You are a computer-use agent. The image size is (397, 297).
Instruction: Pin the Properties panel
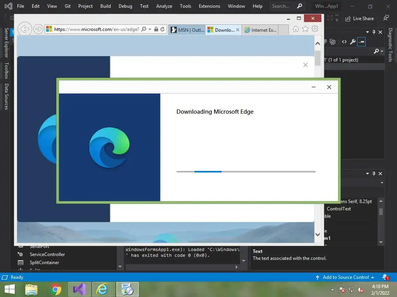tap(374, 174)
